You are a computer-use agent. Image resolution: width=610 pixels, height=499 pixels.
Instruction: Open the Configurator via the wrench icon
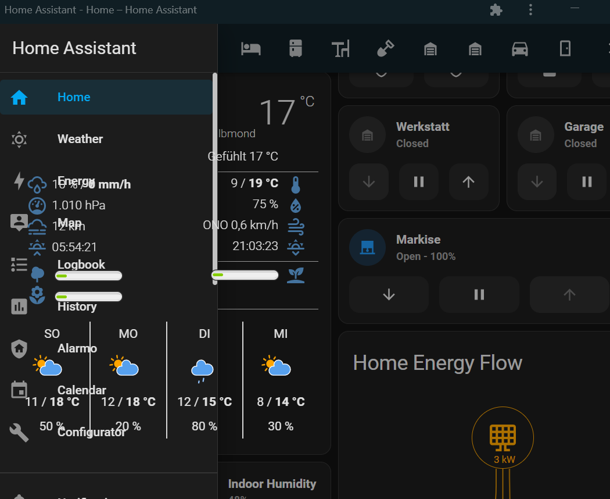click(19, 432)
